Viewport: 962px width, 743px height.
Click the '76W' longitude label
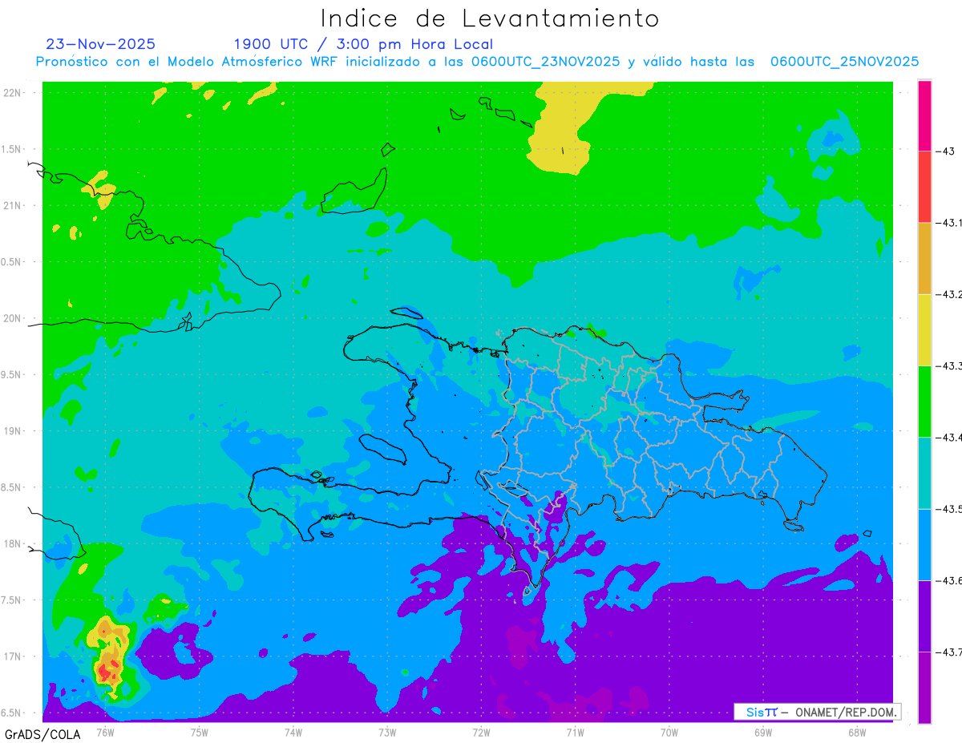[105, 732]
